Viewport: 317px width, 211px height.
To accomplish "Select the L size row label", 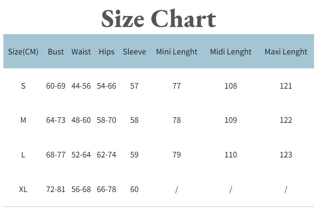I will click(23, 155).
